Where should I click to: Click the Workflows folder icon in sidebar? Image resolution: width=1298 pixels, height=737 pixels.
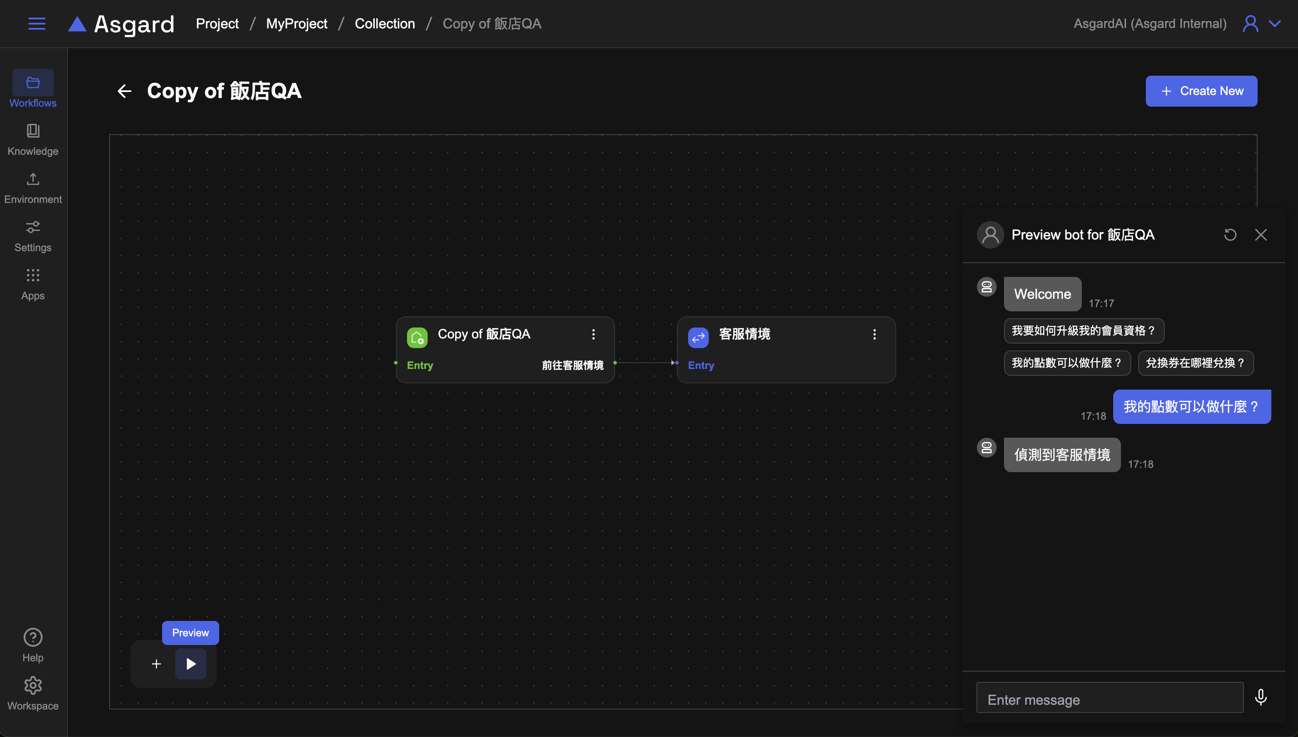[x=33, y=83]
